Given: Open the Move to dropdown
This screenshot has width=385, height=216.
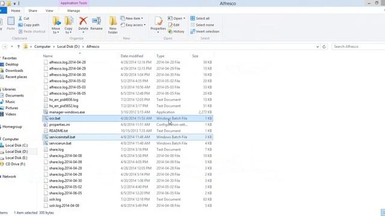Looking at the screenshot, I should [56, 25].
